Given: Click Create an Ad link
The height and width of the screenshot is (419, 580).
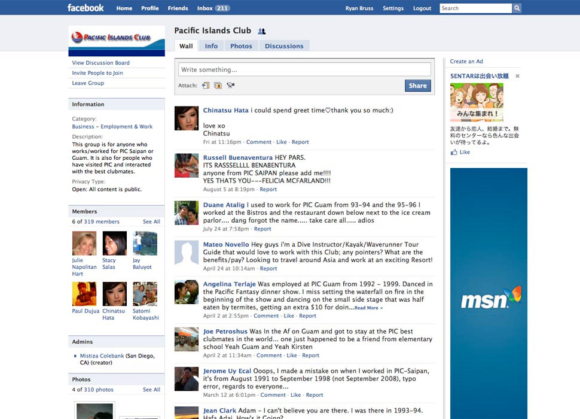Looking at the screenshot, I should click(x=466, y=62).
